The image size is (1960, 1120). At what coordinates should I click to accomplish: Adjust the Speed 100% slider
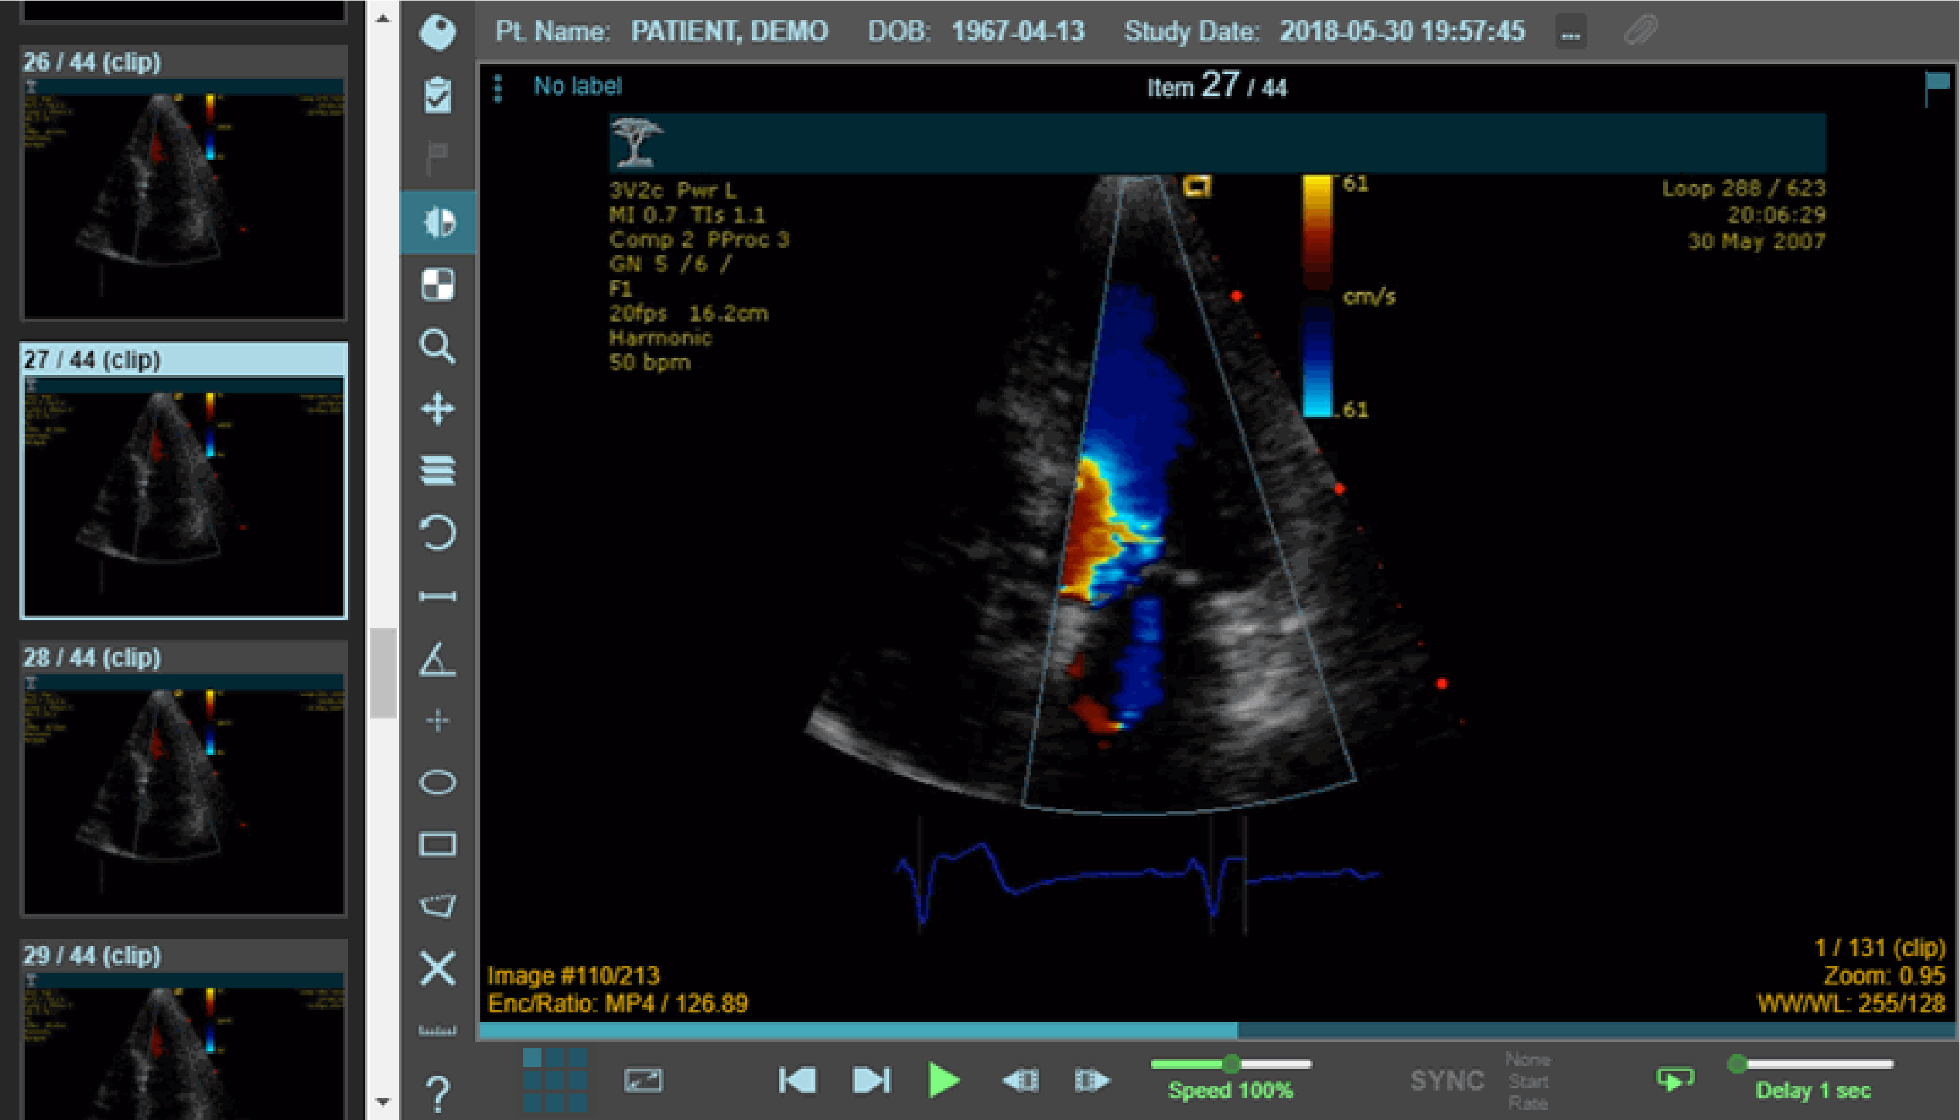click(x=1230, y=1064)
